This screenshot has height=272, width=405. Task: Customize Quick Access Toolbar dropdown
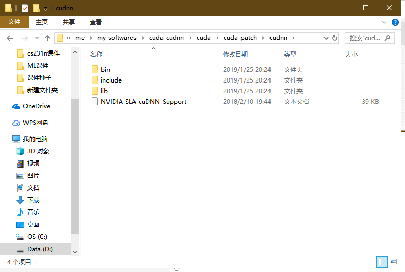(45, 9)
